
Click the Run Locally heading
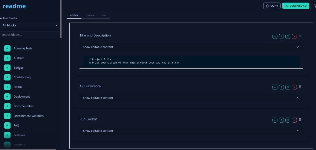pos(88,119)
